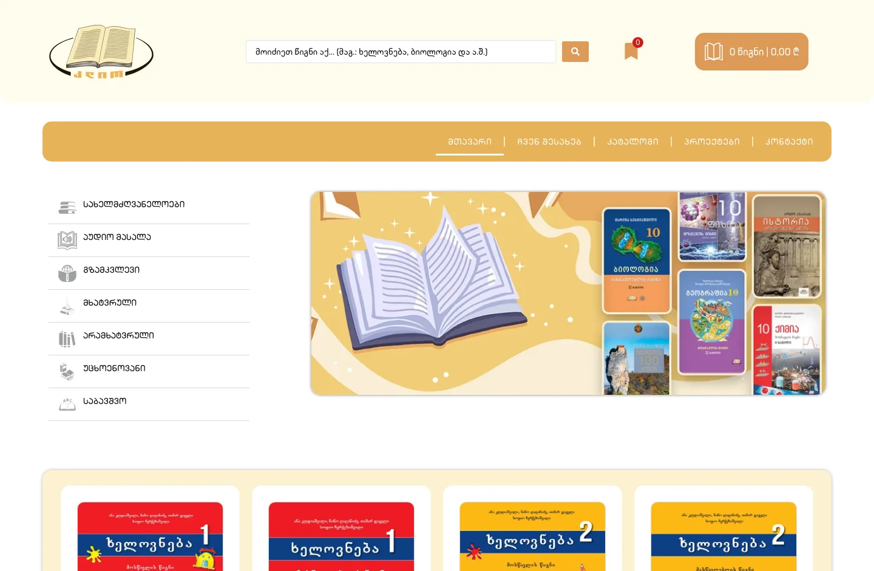Open the პროექტები menu item
Image resolution: width=874 pixels, height=571 pixels.
tap(712, 142)
